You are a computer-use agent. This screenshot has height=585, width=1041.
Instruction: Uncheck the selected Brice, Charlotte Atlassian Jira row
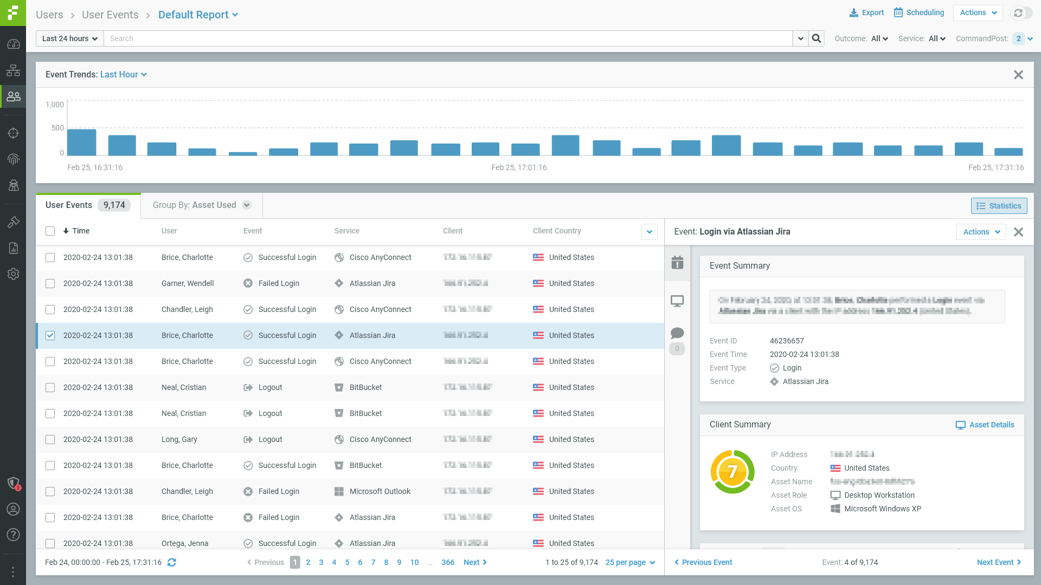pos(50,336)
